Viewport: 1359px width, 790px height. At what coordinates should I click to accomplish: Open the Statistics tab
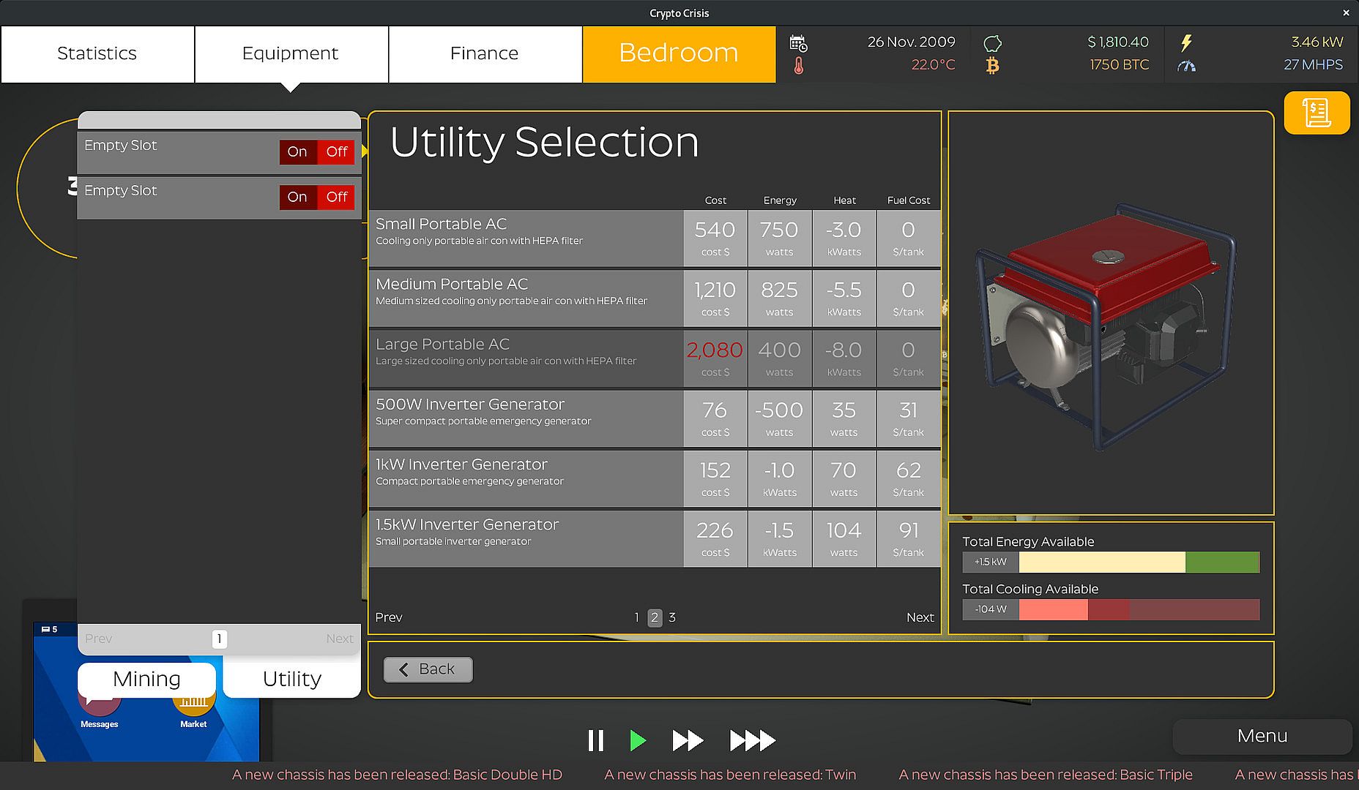97,54
